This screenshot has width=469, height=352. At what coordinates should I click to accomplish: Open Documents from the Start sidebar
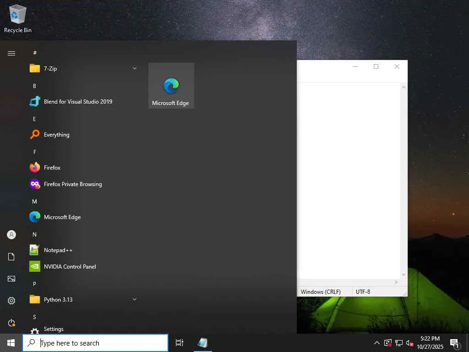coord(11,257)
